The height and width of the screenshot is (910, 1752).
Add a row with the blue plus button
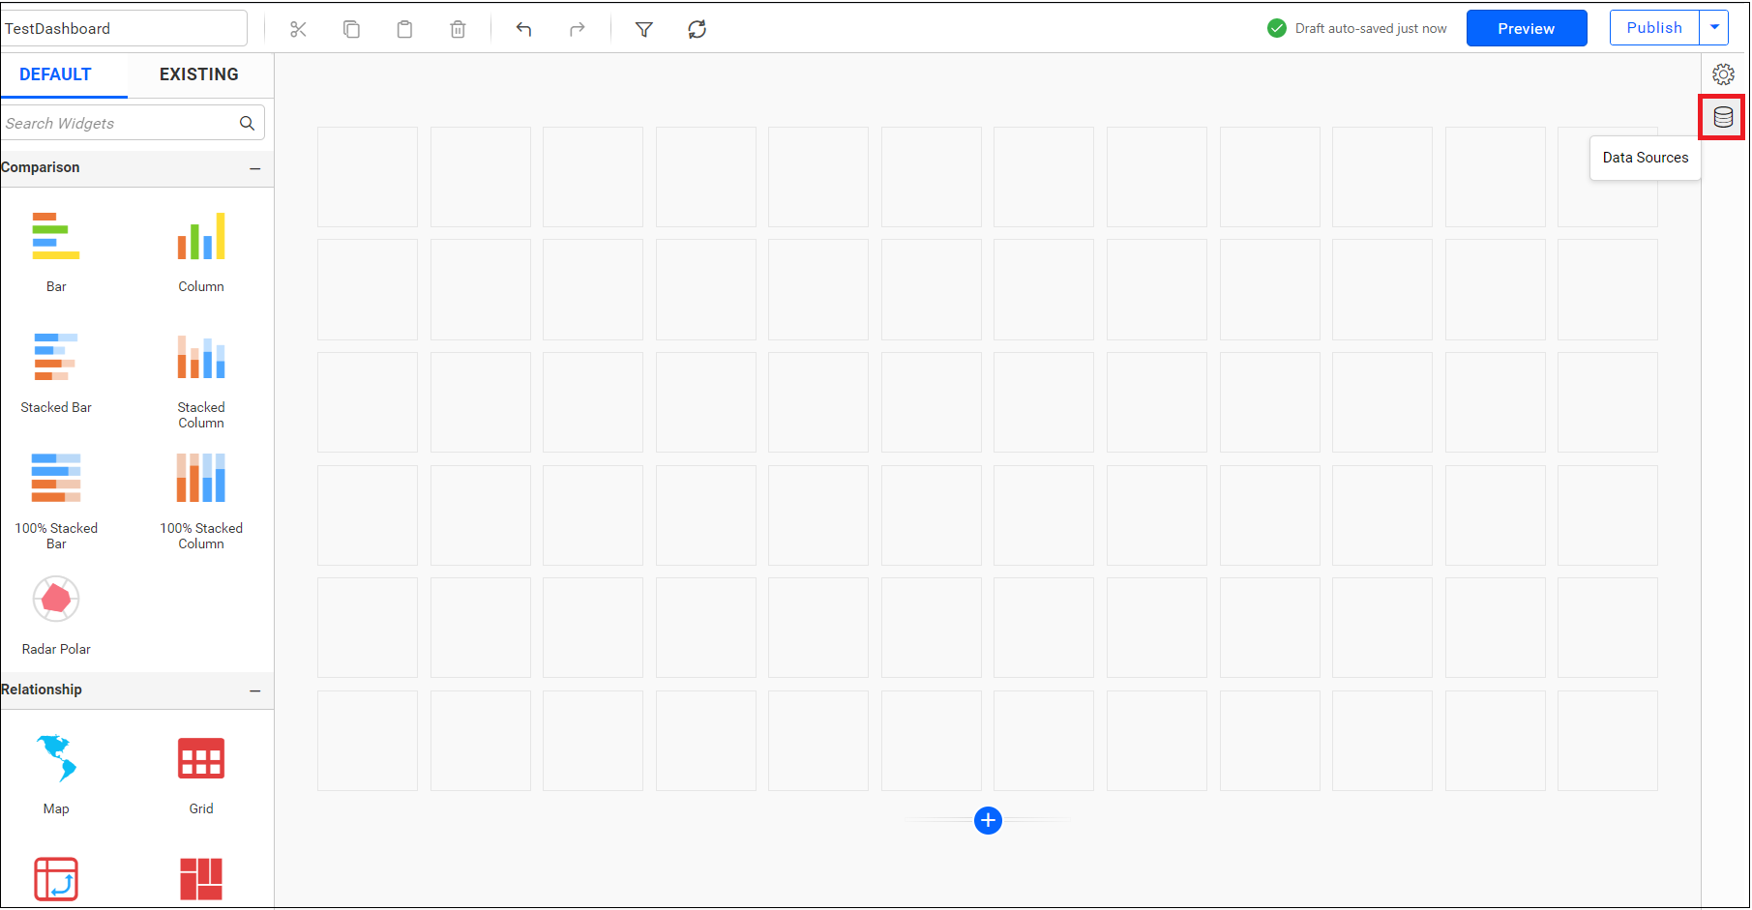(x=988, y=820)
